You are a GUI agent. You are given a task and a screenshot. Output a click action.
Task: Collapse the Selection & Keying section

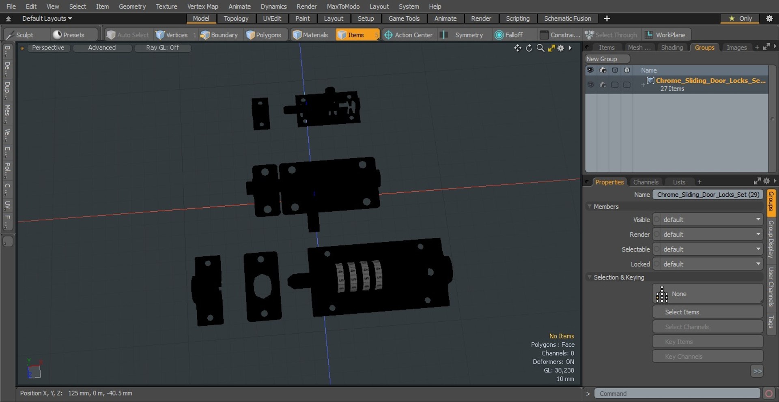coord(590,277)
